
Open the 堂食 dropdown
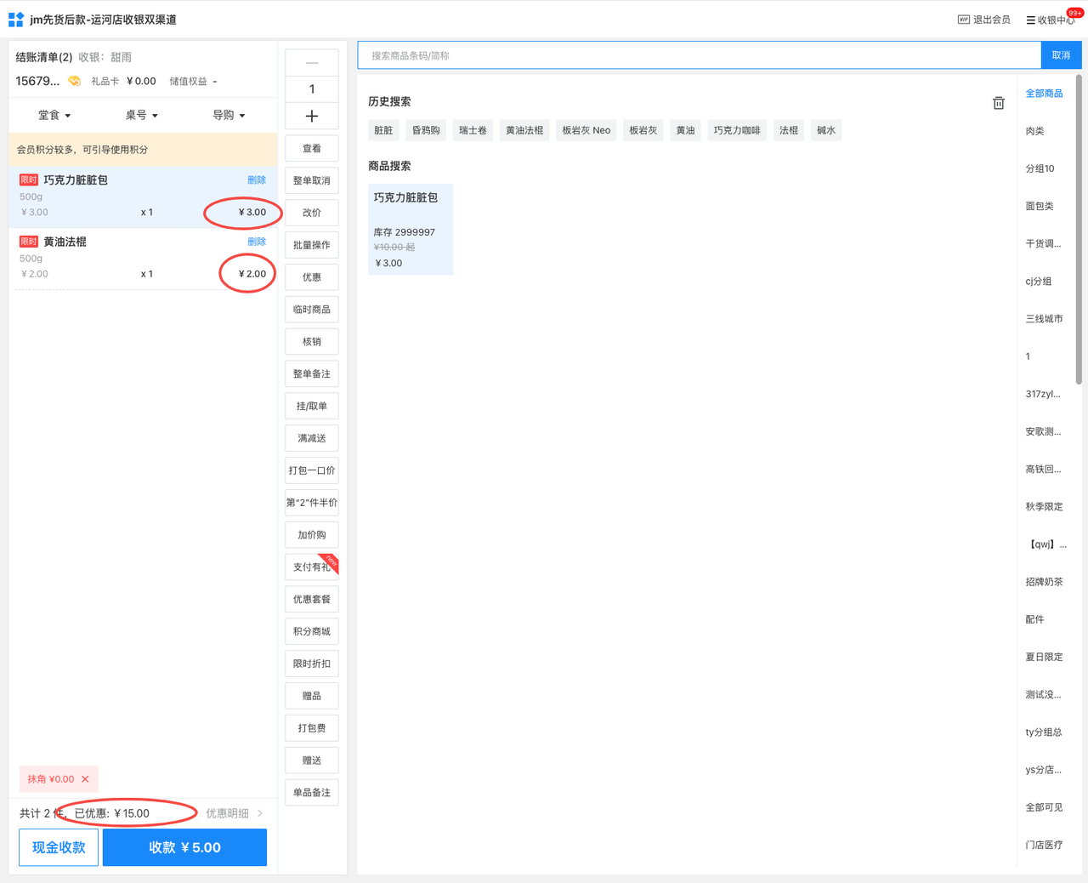54,115
